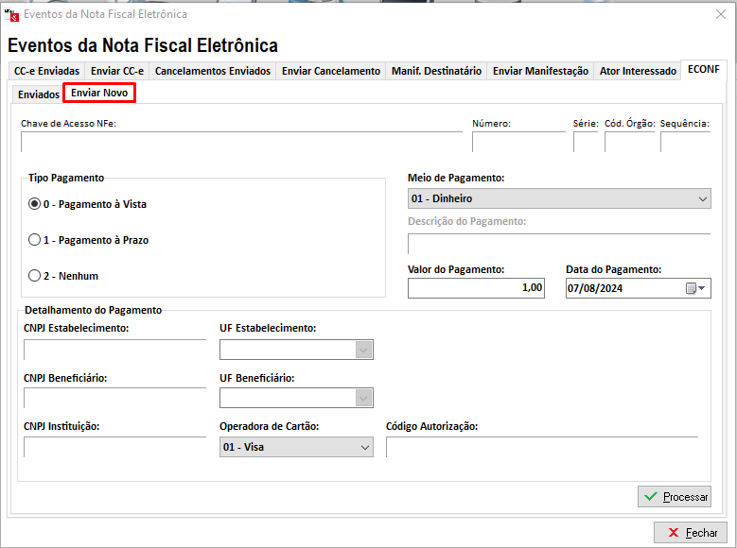This screenshot has width=737, height=548.
Task: Open the Manif. Destinatário tab
Action: tap(436, 71)
